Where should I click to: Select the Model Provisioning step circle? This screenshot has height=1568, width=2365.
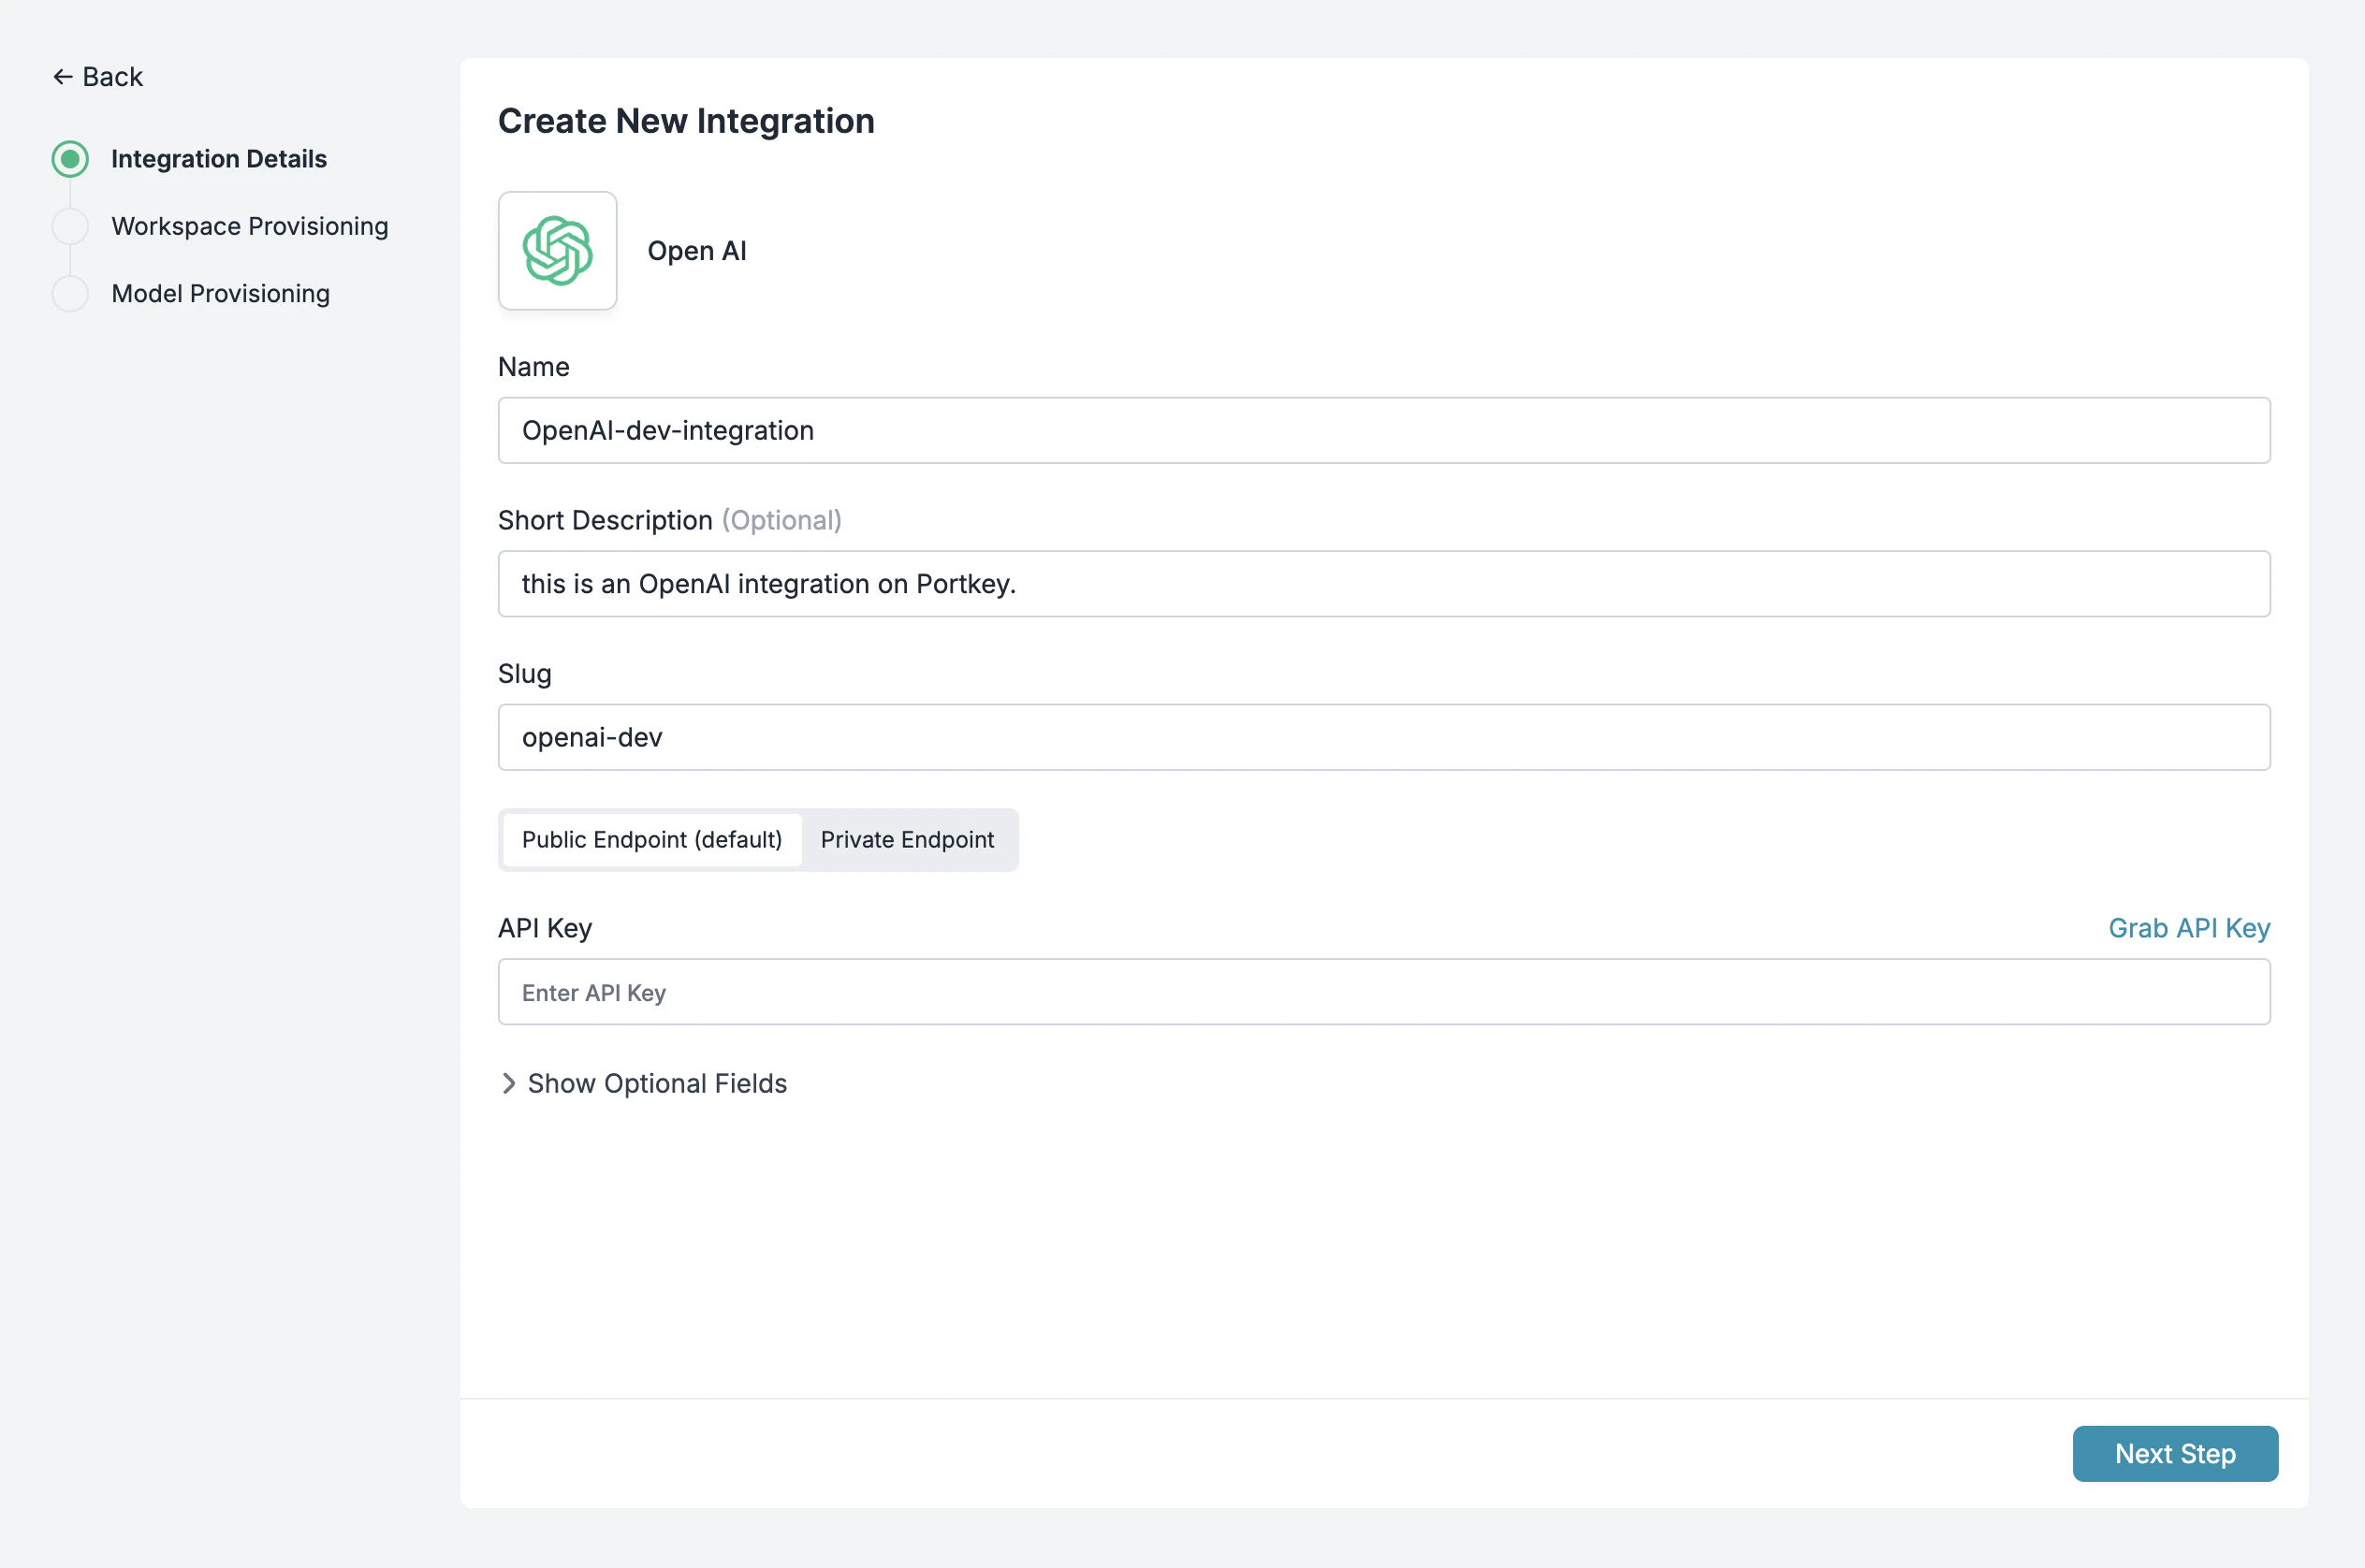click(70, 293)
